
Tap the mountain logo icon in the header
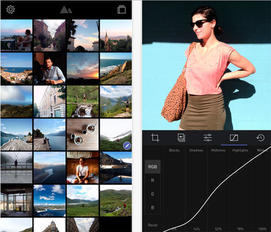click(66, 10)
